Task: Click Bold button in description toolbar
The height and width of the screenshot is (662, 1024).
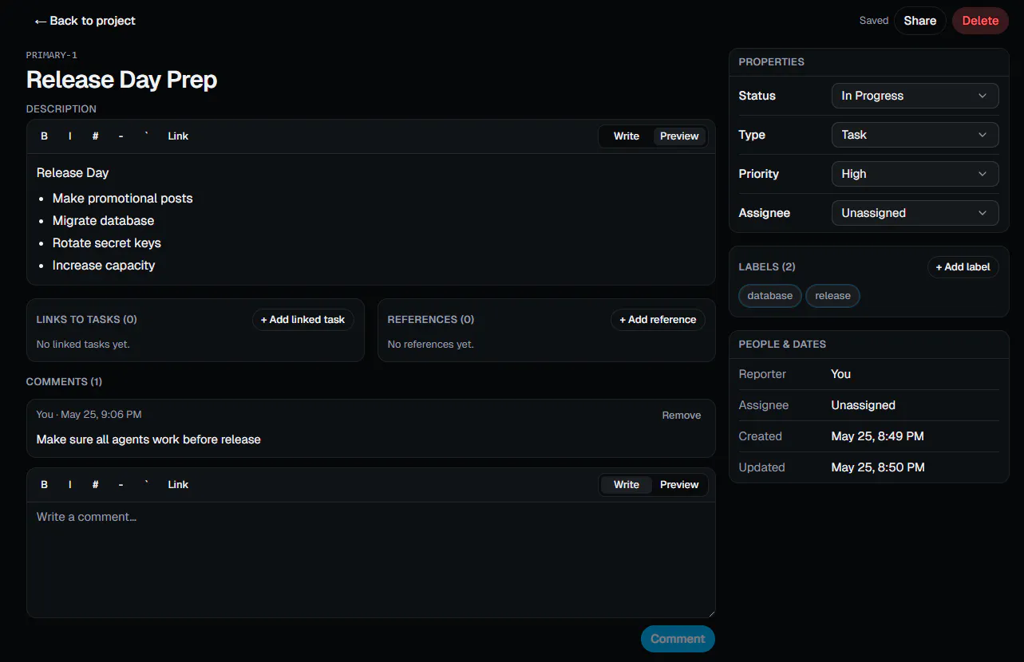Action: tap(45, 136)
